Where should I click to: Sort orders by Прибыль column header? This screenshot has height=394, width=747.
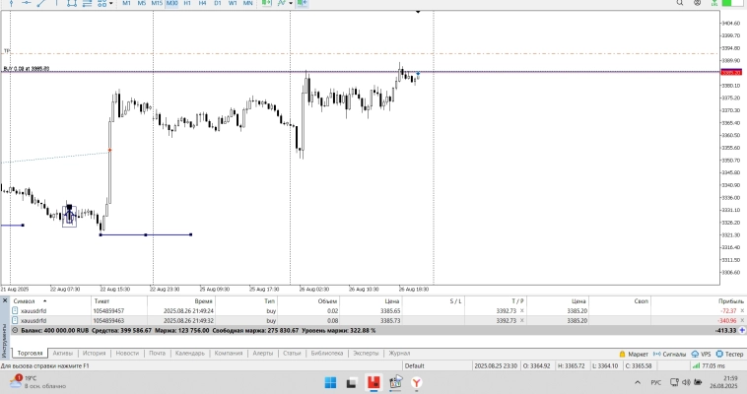tap(730, 299)
